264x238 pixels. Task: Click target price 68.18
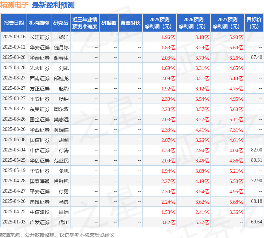[257, 201]
